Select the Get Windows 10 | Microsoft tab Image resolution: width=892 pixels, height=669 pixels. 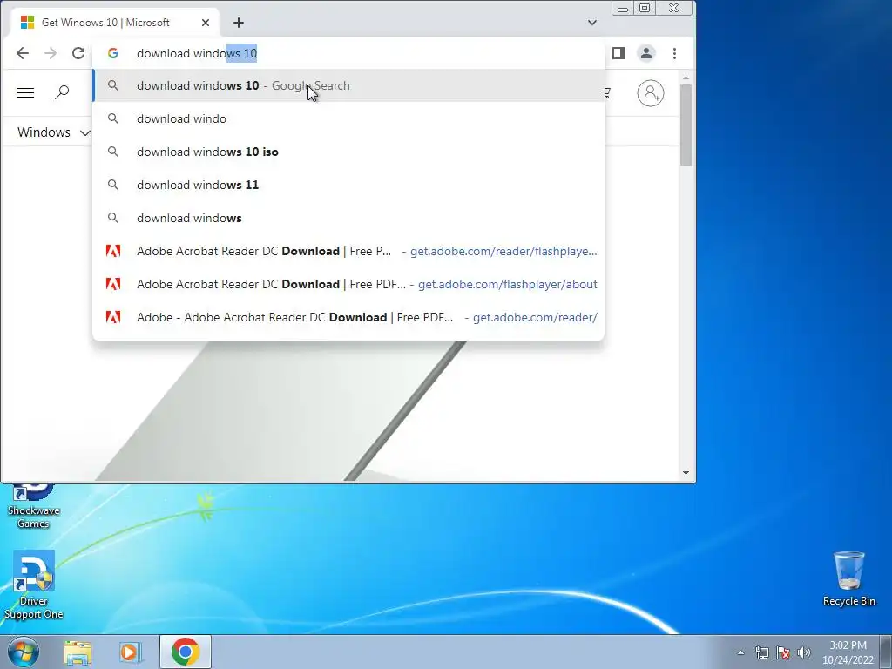pyautogui.click(x=116, y=23)
